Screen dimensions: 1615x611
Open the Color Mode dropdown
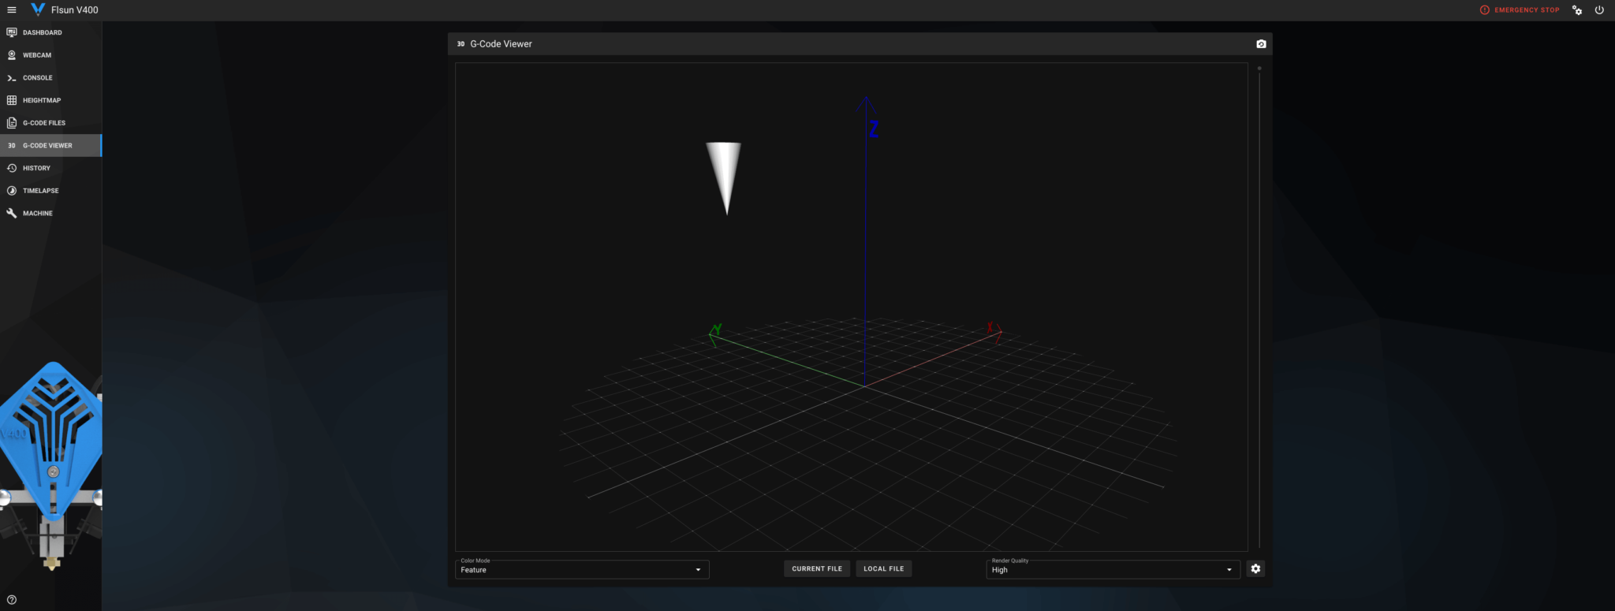click(582, 568)
